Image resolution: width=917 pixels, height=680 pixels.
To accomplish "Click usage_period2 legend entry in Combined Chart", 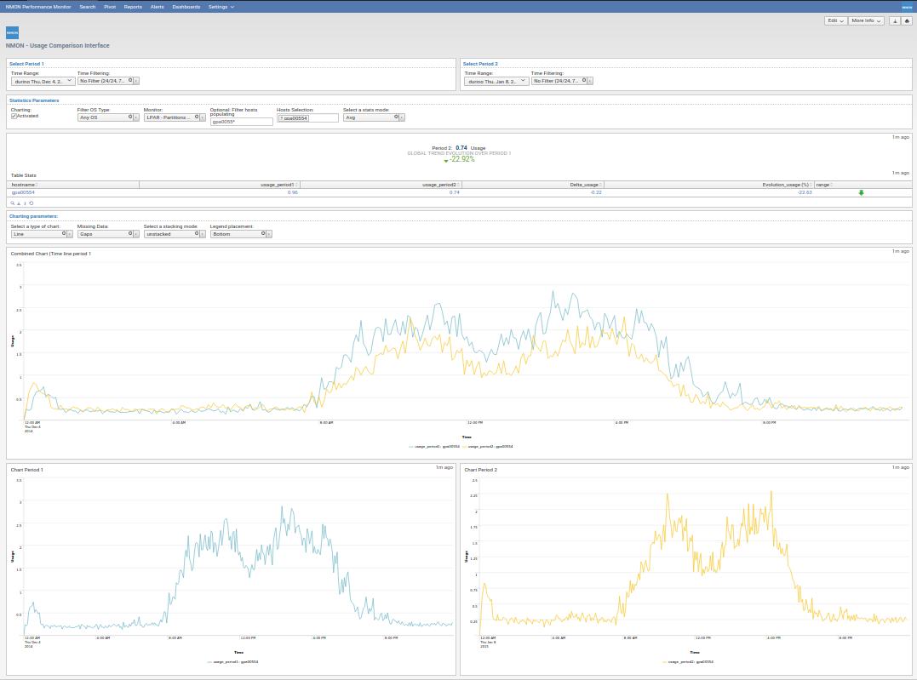I will (x=488, y=447).
